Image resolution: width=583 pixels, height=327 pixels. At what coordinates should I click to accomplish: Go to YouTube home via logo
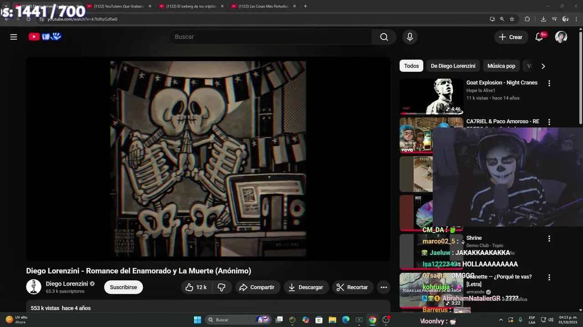(x=45, y=37)
